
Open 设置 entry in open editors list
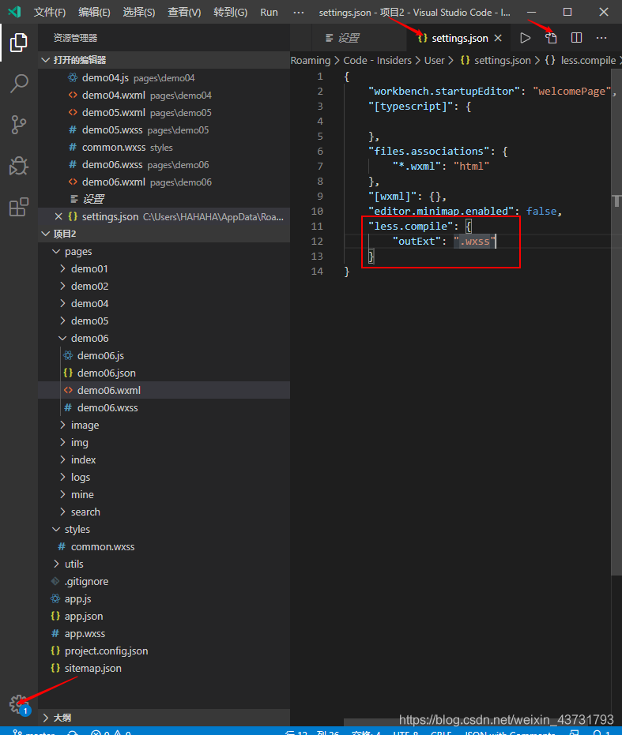(x=164, y=199)
